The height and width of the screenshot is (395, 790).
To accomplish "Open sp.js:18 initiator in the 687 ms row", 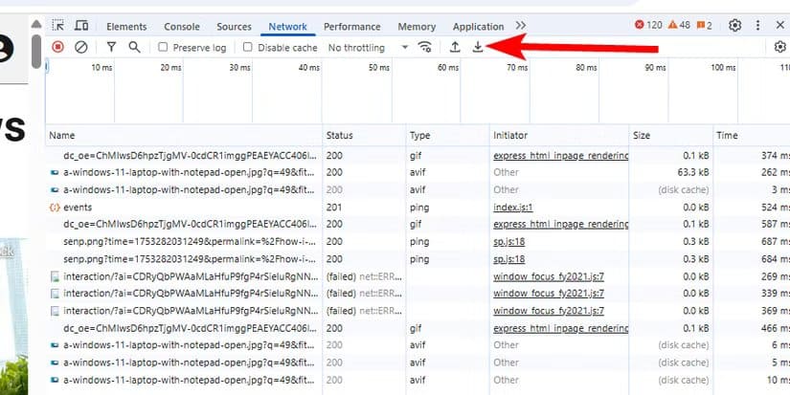I will [508, 242].
